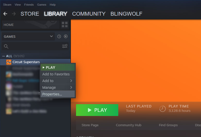Click the back navigation arrow
This screenshot has height=137, width=201.
[5, 14]
